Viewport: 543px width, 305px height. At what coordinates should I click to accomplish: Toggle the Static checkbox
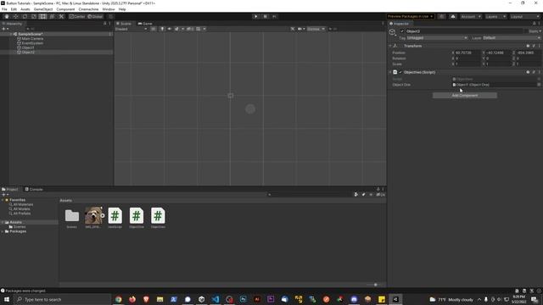coord(526,31)
